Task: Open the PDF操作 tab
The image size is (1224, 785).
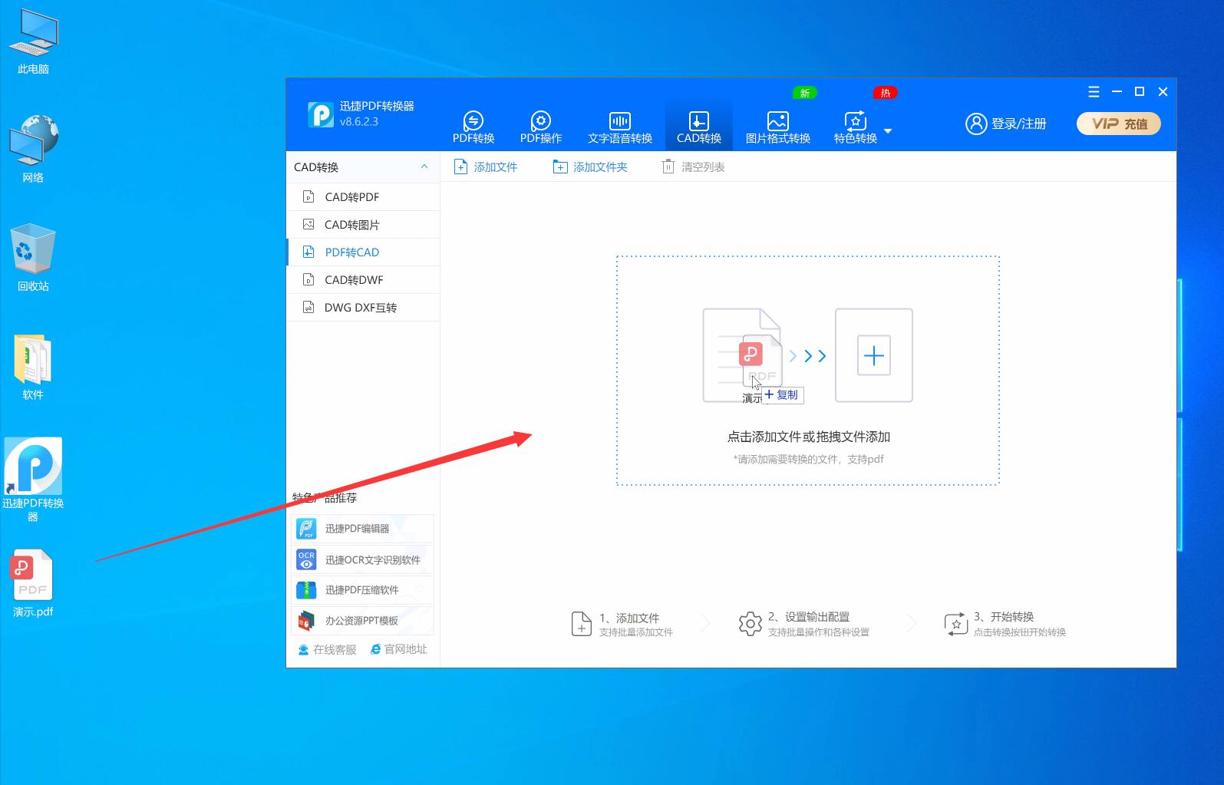Action: point(541,127)
